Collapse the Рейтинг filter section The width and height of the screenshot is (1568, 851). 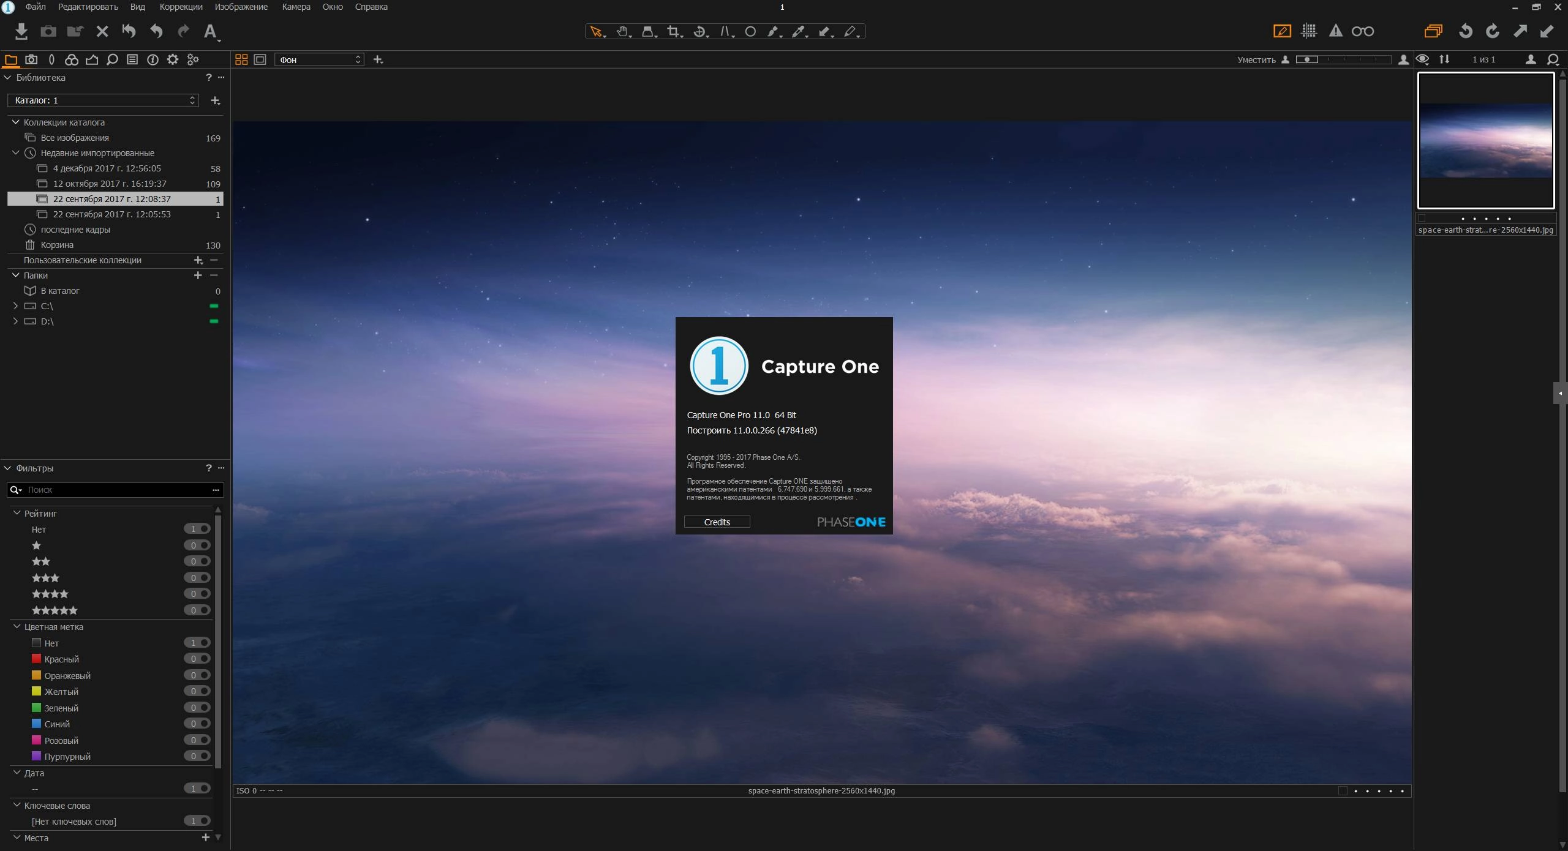(17, 513)
